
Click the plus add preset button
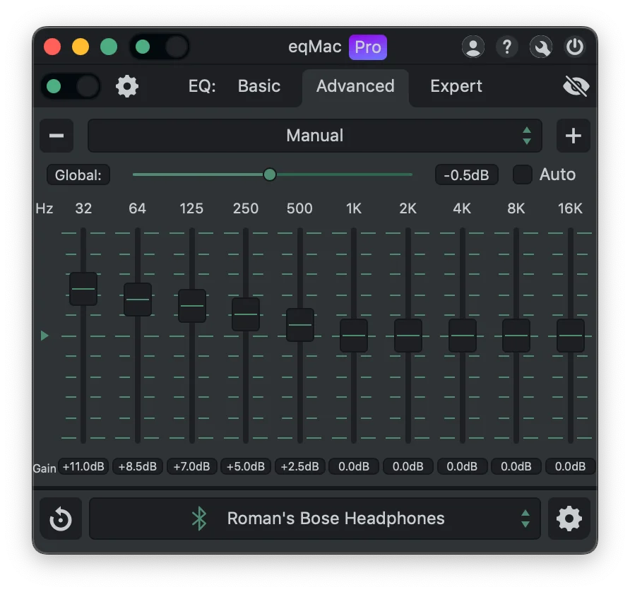[x=573, y=136]
